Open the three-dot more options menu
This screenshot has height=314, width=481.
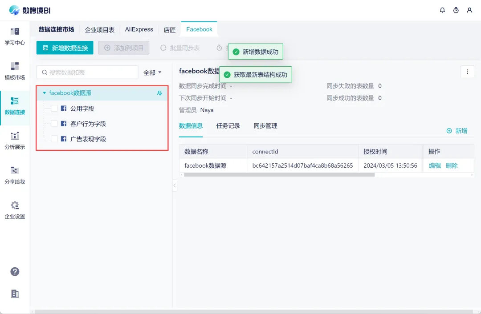click(x=467, y=72)
